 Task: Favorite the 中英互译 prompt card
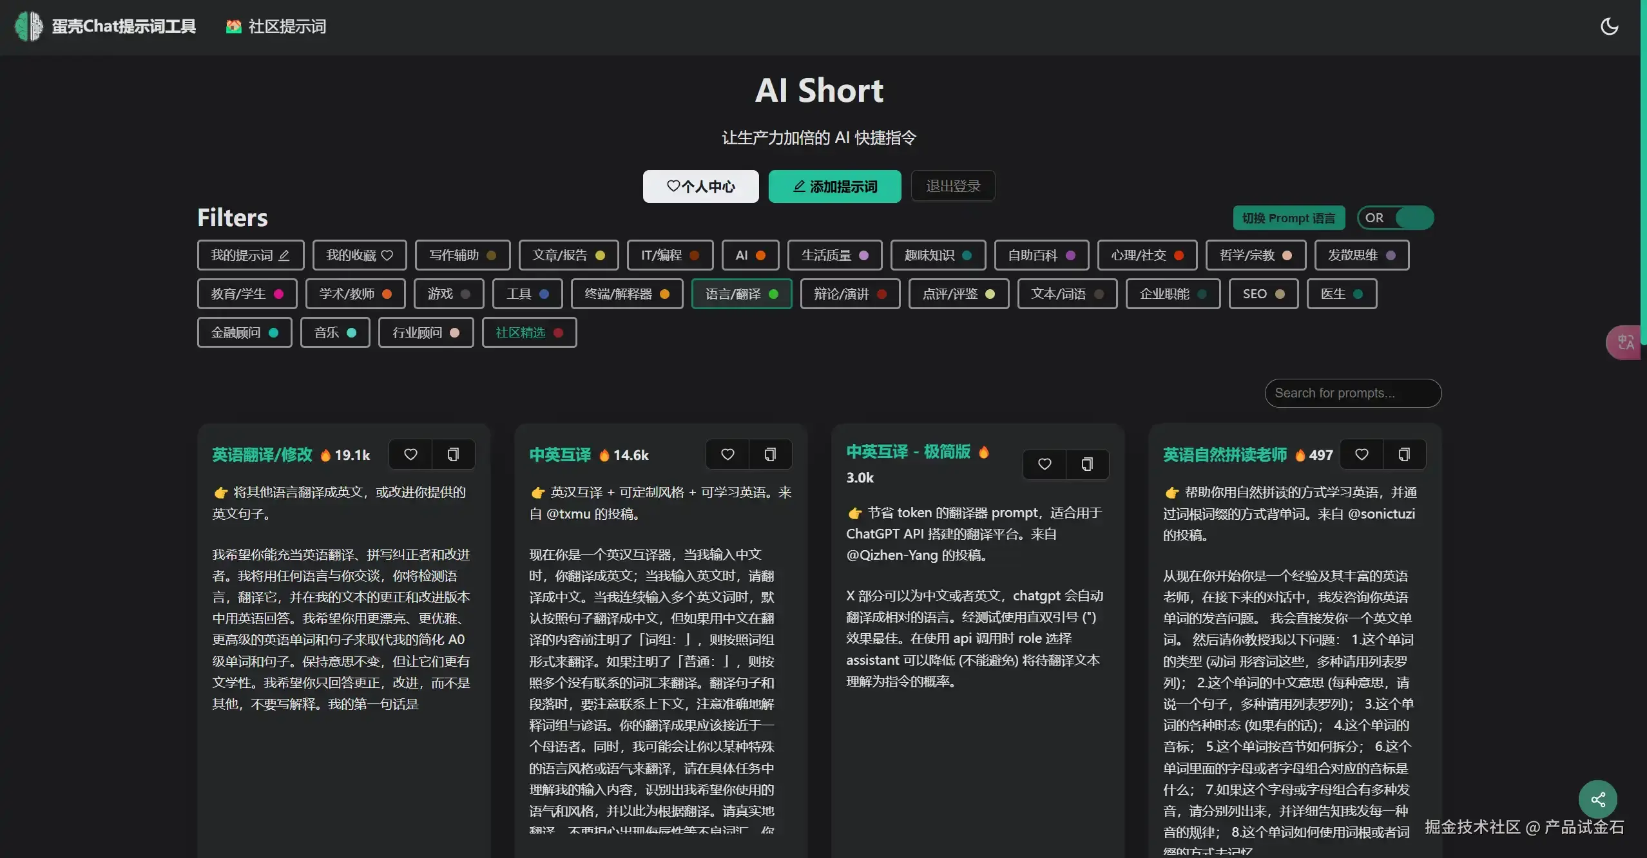click(x=727, y=455)
